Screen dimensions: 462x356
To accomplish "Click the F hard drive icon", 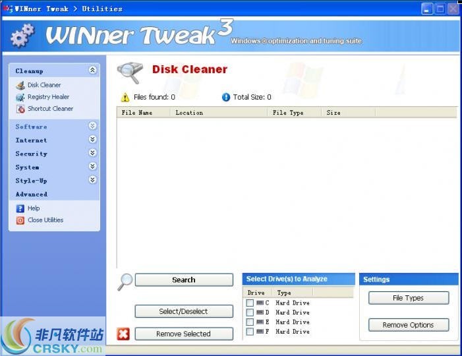I will coord(260,331).
